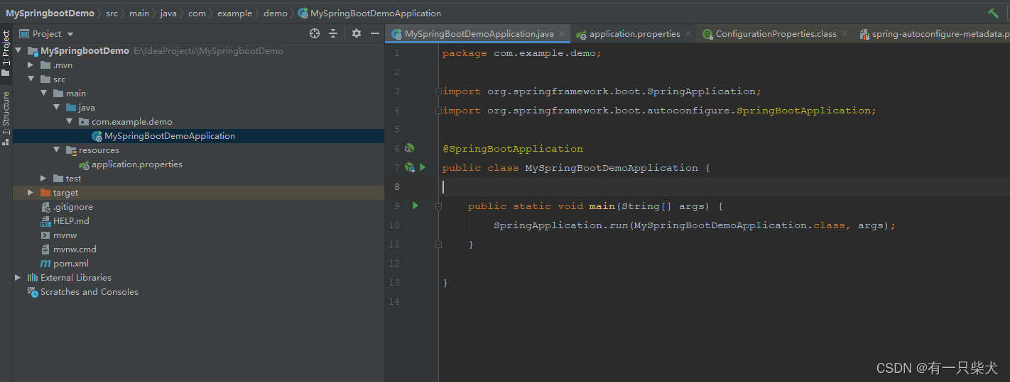Click the Spring bean gutter icon on line 6
The image size is (1010, 382).
409,148
